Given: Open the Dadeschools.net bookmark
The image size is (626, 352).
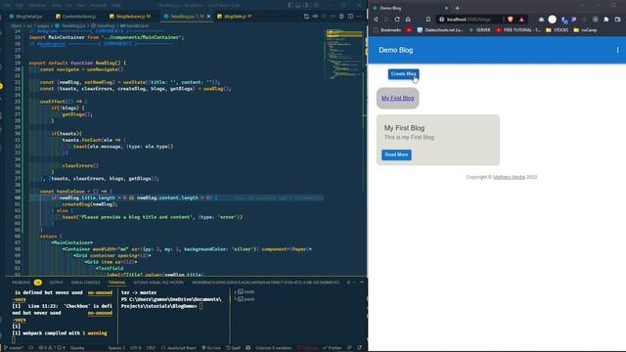Looking at the screenshot, I should (440, 30).
